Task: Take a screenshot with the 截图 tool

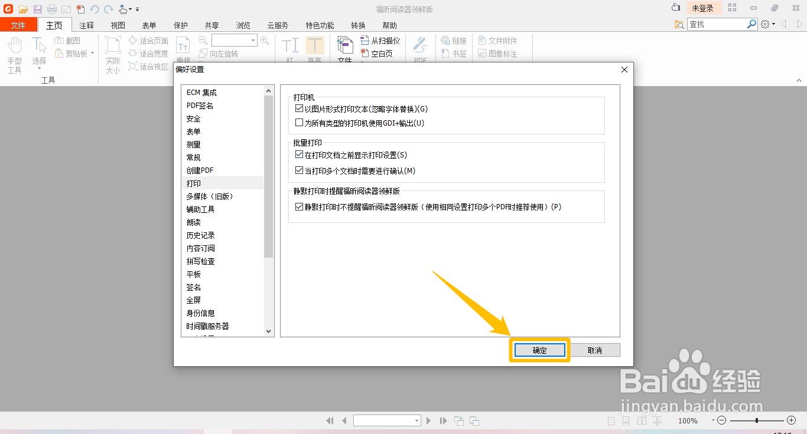Action: pos(69,40)
